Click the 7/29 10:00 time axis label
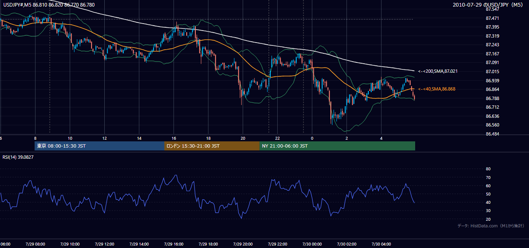 pos(70,244)
